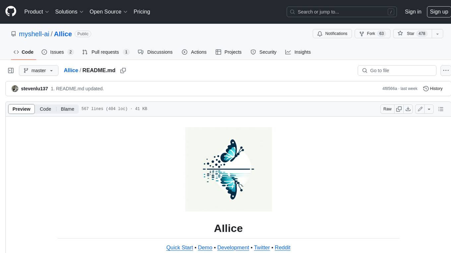This screenshot has width=451, height=253.
Task: Open the stevenlu137 author link
Action: pos(34,89)
